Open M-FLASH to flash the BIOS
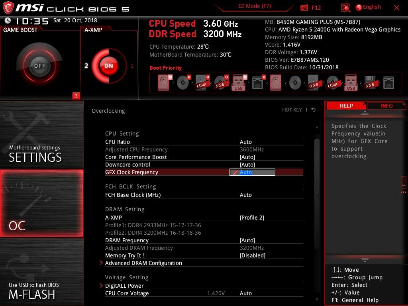 tap(41, 272)
